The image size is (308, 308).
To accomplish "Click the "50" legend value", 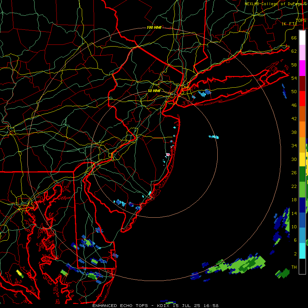I will pyautogui.click(x=294, y=91).
